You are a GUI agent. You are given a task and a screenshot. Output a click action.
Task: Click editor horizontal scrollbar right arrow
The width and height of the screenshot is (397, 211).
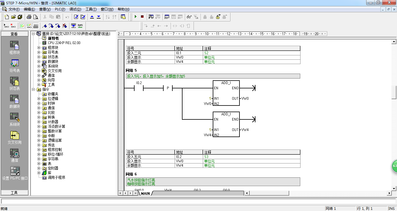click(389, 193)
